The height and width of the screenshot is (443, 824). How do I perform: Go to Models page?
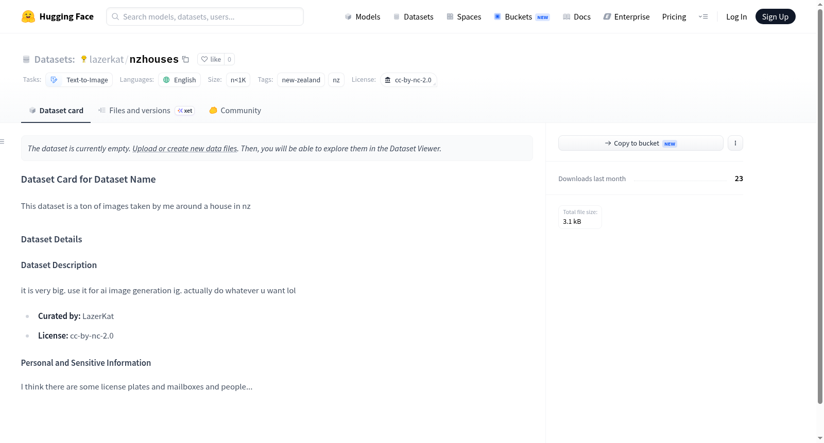click(363, 16)
